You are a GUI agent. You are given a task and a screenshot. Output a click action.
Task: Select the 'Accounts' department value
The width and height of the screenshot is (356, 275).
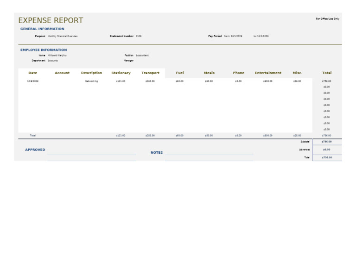53,61
